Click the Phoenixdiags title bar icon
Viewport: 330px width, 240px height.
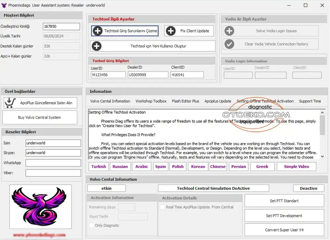4,5
